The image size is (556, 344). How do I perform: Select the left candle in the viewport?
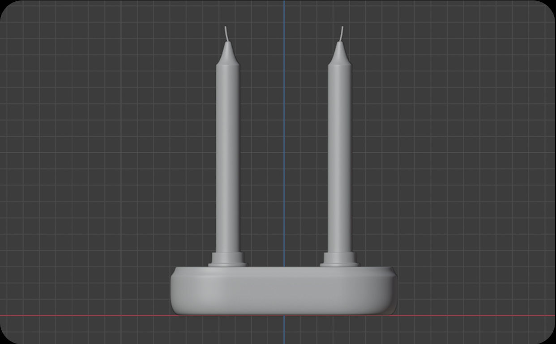(x=227, y=148)
